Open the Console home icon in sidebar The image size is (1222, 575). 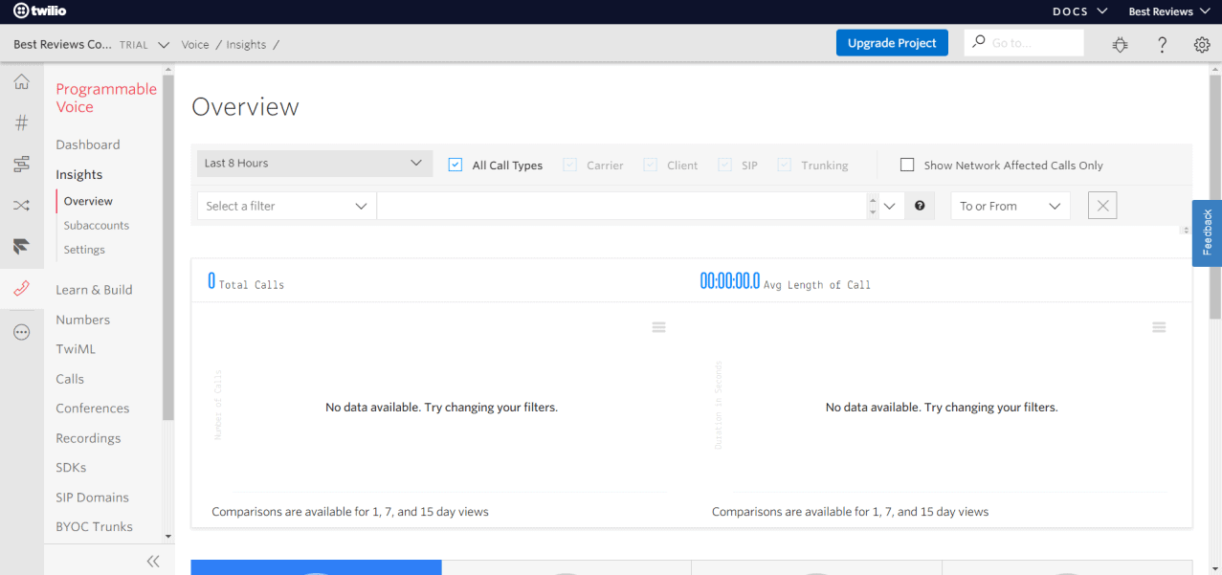[21, 81]
